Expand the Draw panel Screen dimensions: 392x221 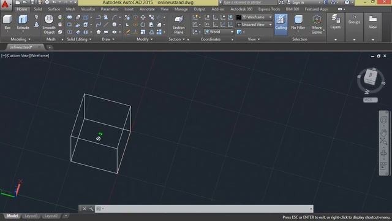[x=108, y=39]
